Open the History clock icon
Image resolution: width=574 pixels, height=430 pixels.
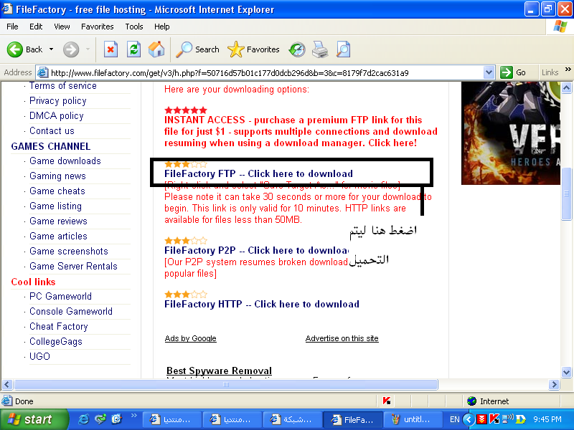tap(297, 49)
